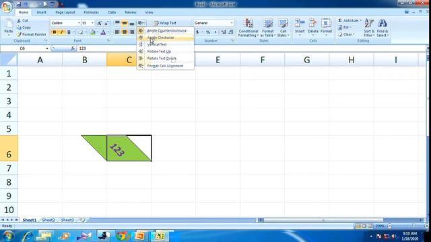431x242 pixels.
Task: Click the Copy icon
Action: (x=19, y=28)
